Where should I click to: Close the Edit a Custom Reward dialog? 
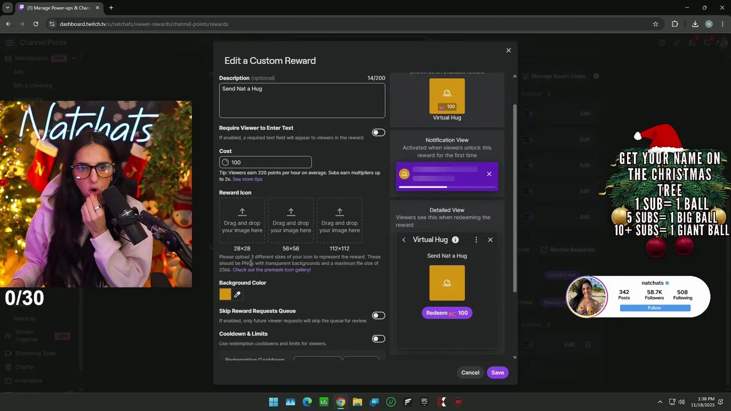coord(508,50)
